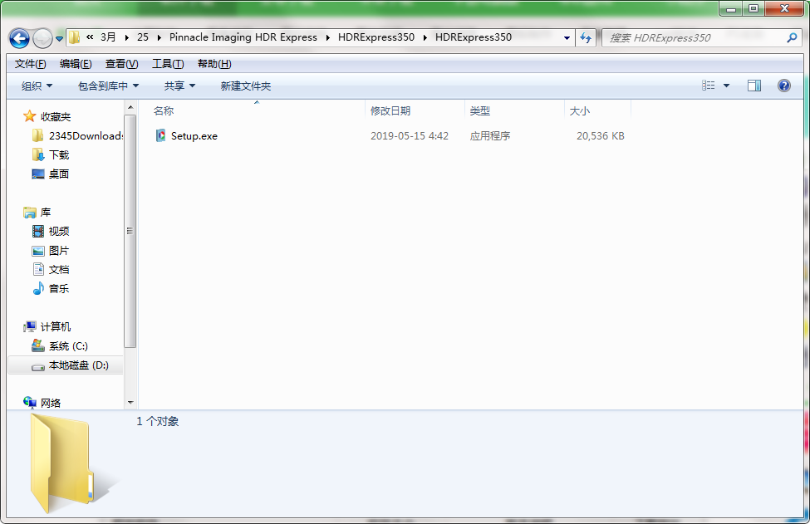Click the 图片 picture icon
The image size is (810, 524).
tap(37, 251)
